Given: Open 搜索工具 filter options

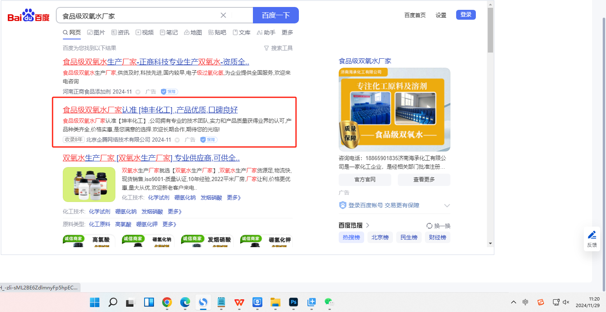Looking at the screenshot, I should pyautogui.click(x=278, y=48).
